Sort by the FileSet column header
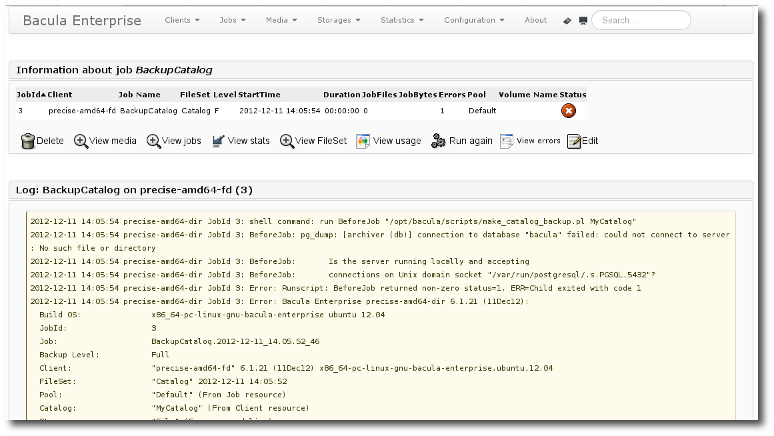 195,95
